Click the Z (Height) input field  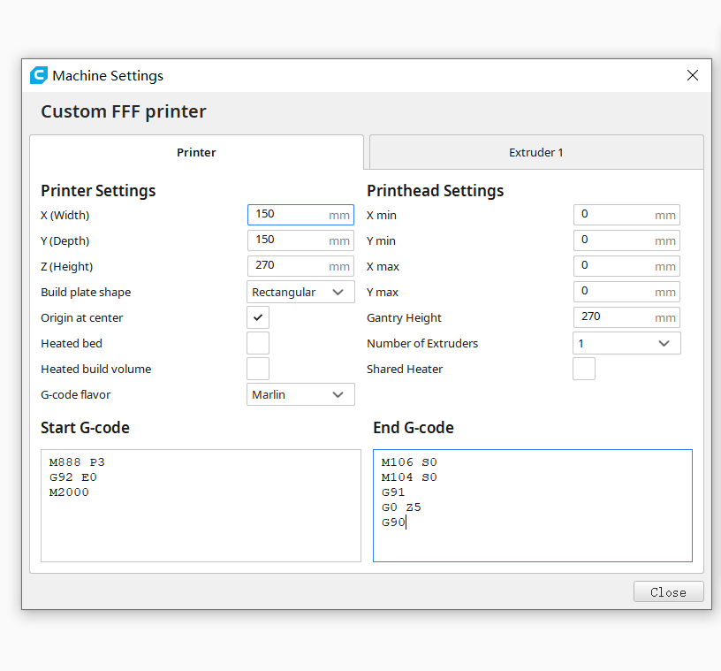pyautogui.click(x=300, y=266)
